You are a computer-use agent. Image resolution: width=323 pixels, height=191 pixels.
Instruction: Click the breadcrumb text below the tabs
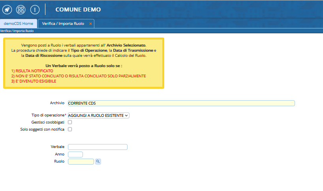click(17, 31)
